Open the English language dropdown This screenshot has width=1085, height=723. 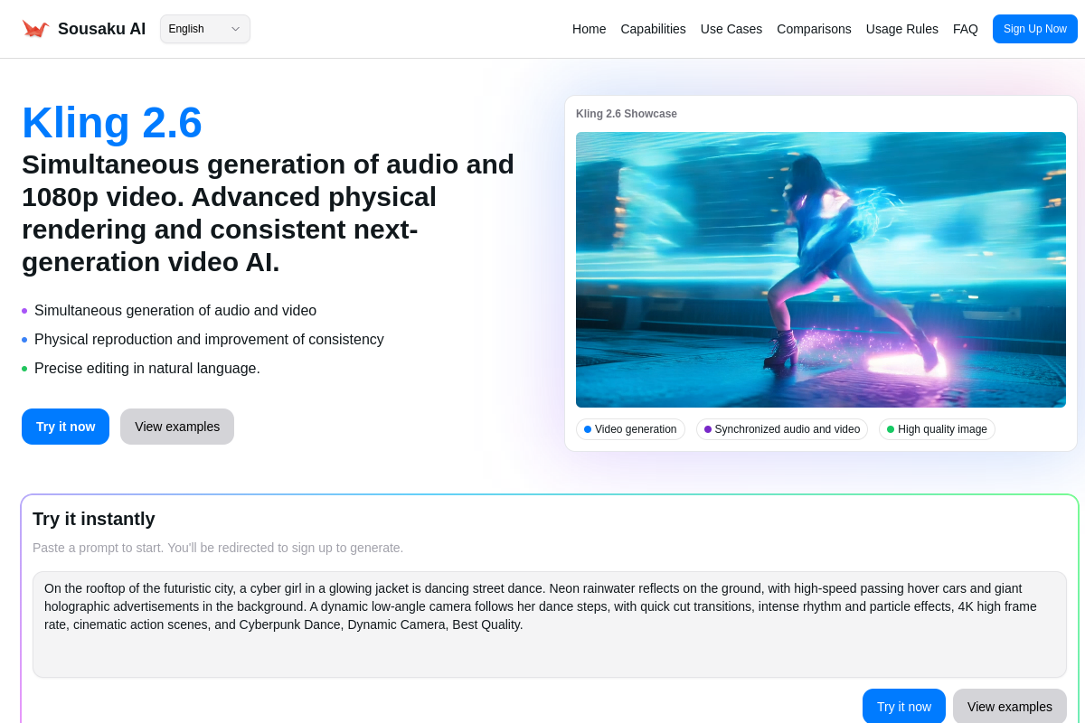tap(197, 29)
